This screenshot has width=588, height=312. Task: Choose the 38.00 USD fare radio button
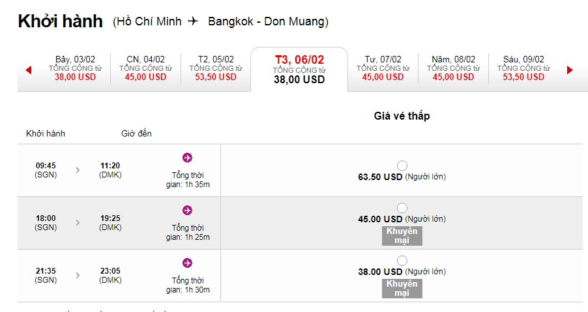[x=402, y=261]
